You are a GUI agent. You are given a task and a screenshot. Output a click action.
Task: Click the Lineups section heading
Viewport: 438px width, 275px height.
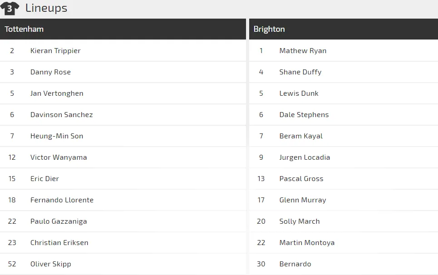(46, 8)
